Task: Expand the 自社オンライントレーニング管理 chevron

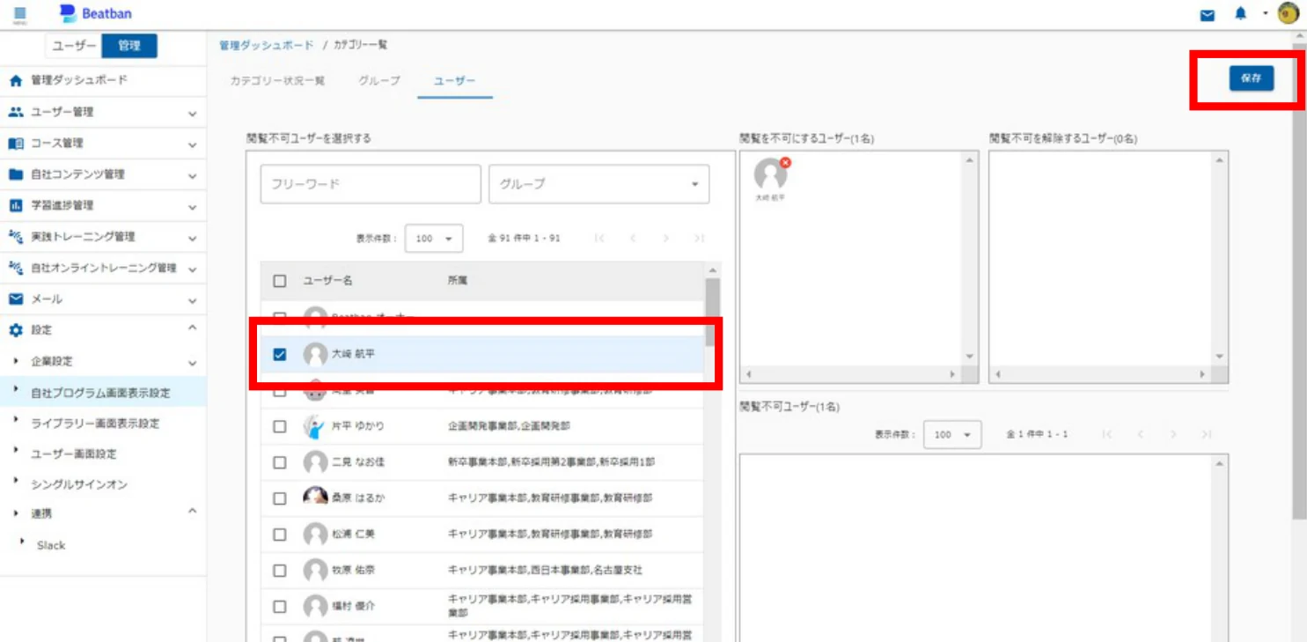Action: pos(192,269)
